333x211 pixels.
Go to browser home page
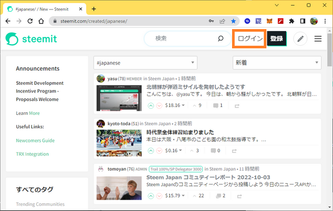click(x=41, y=21)
